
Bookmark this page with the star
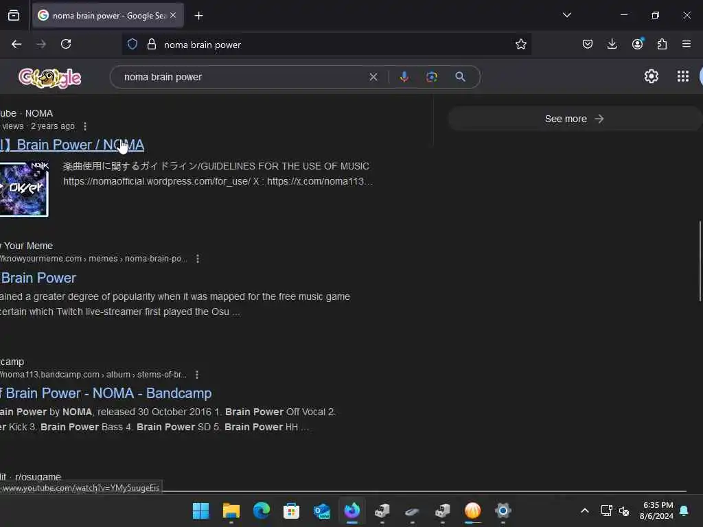(x=520, y=44)
